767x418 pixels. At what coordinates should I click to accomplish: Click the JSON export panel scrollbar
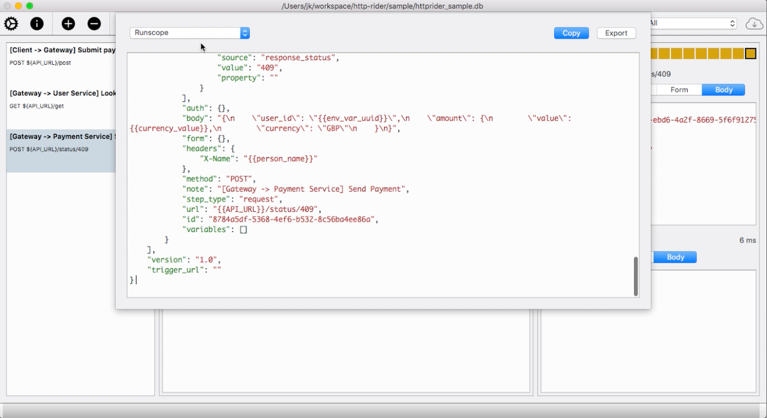coord(636,276)
